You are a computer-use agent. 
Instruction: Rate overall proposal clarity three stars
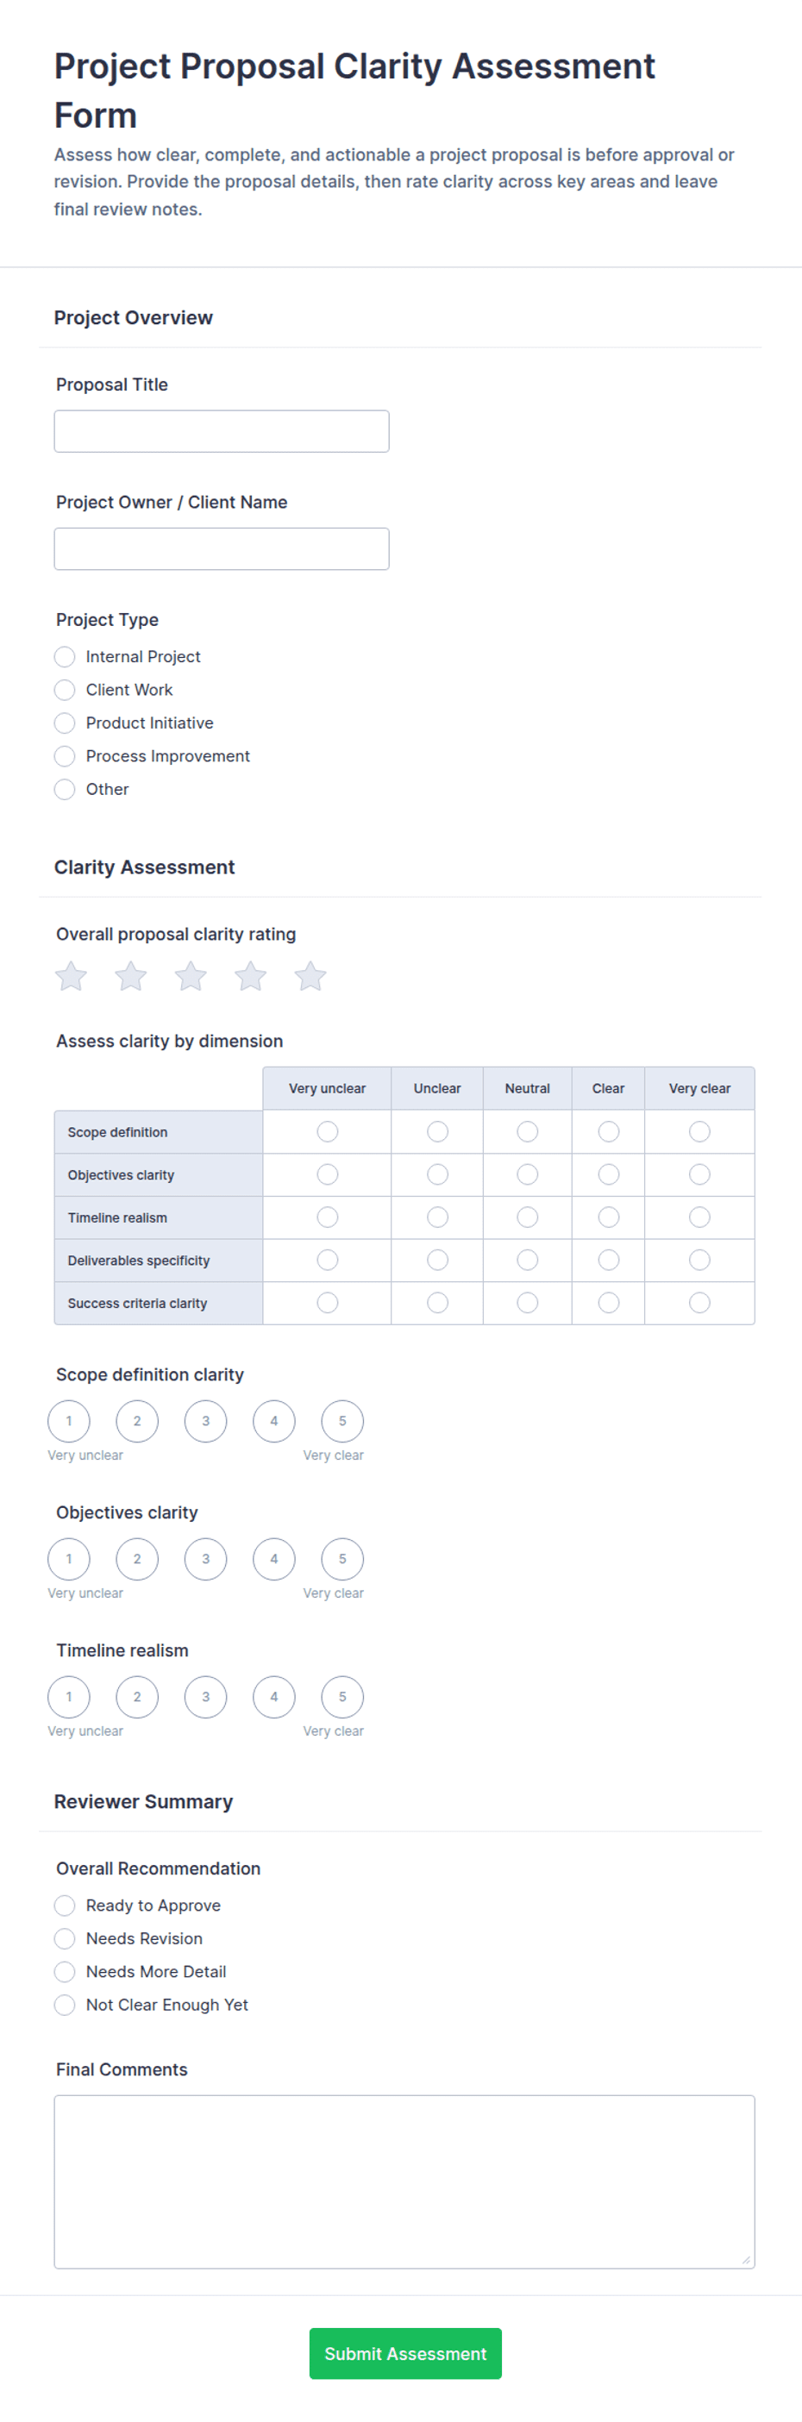tap(191, 976)
